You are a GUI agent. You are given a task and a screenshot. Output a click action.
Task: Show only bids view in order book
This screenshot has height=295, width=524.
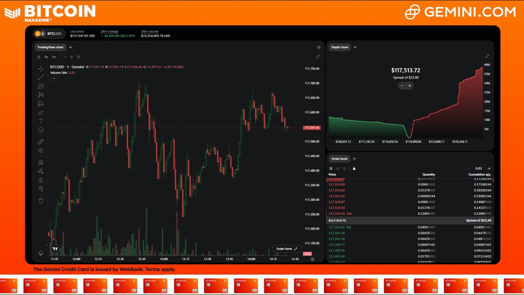337,168
